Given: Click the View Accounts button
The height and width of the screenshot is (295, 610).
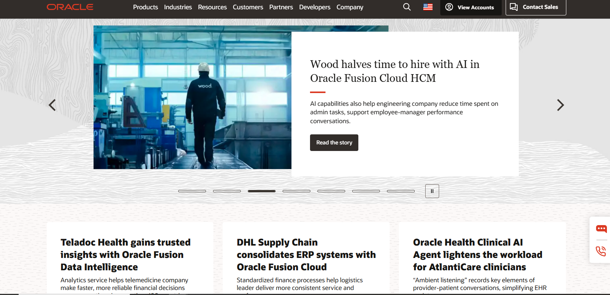Looking at the screenshot, I should click(471, 7).
